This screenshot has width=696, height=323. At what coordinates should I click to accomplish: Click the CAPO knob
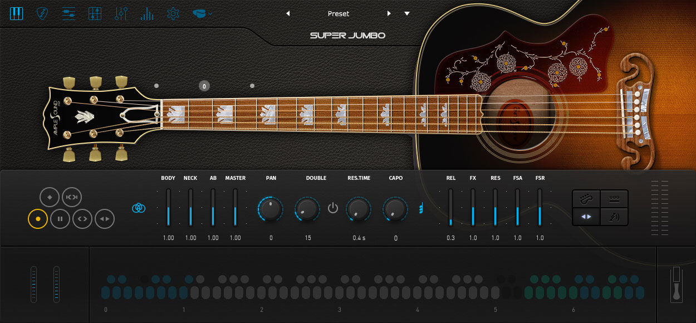tap(395, 209)
